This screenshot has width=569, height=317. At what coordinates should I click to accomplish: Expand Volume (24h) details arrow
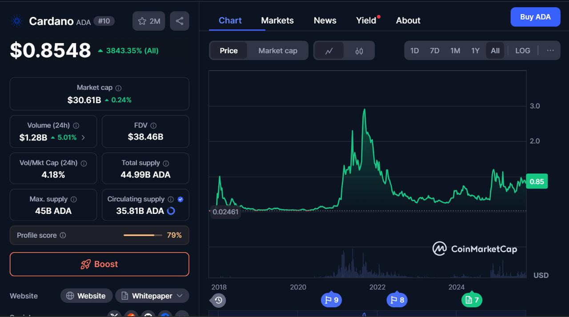tap(83, 137)
